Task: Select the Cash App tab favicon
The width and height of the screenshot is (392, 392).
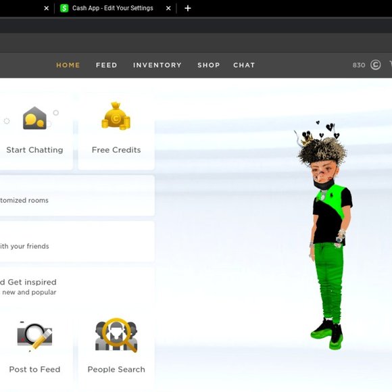Action: pyautogui.click(x=64, y=8)
